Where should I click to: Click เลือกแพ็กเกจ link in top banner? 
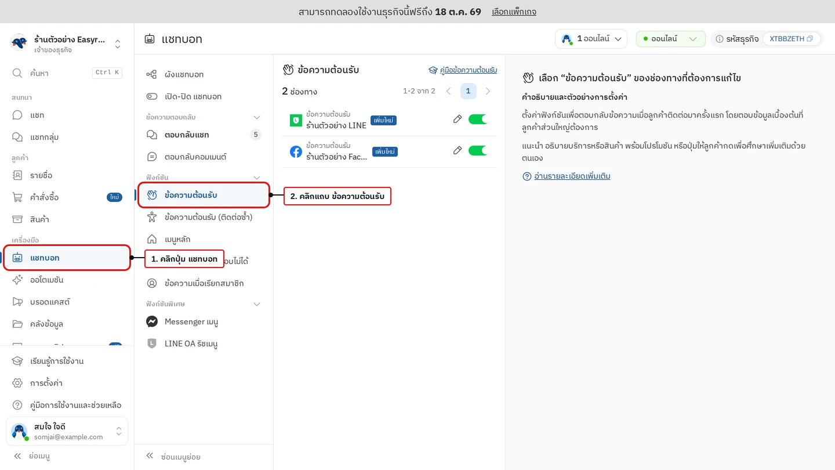tap(514, 12)
